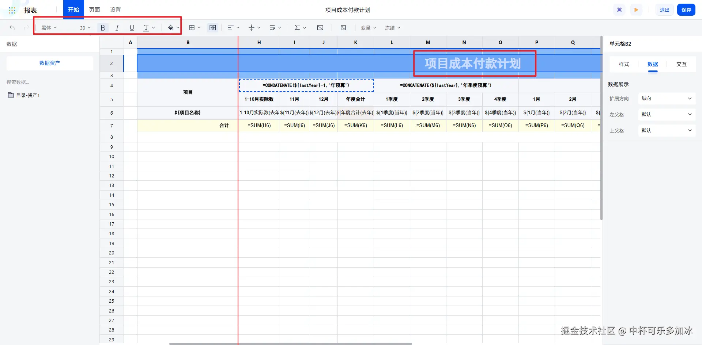The width and height of the screenshot is (702, 345).
Task: Select column header A
Action: 131,42
